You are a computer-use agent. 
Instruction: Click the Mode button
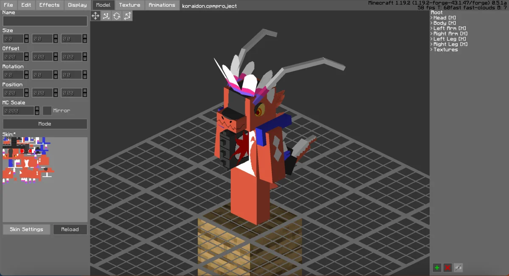point(45,124)
